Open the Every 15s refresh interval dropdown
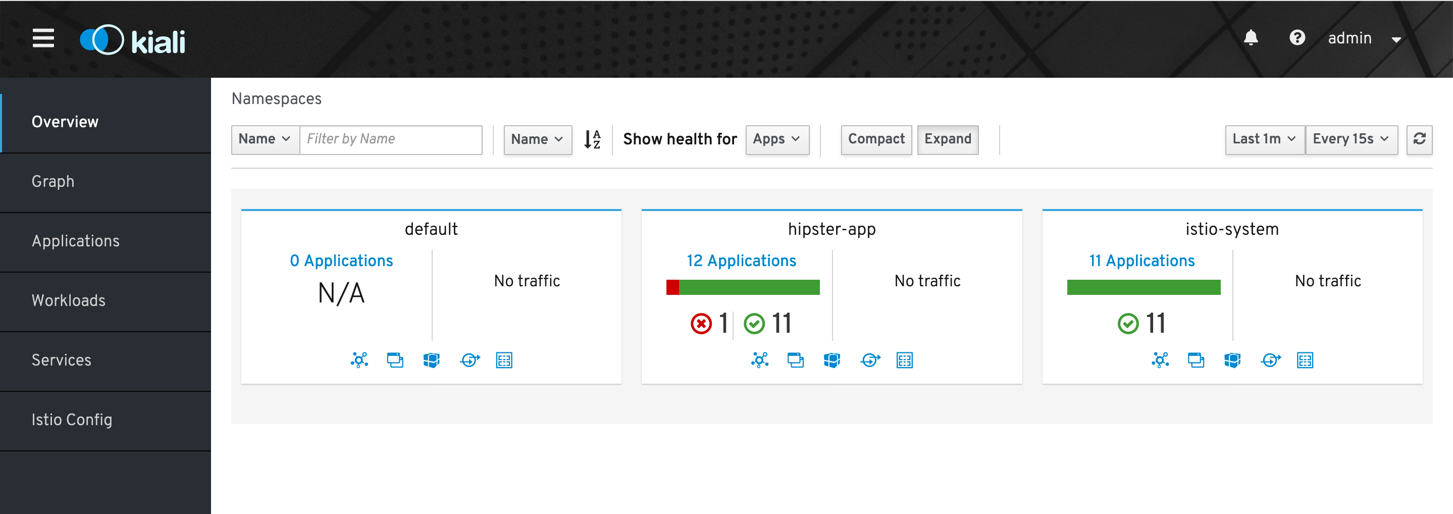Image resolution: width=1453 pixels, height=514 pixels. pyautogui.click(x=1351, y=139)
